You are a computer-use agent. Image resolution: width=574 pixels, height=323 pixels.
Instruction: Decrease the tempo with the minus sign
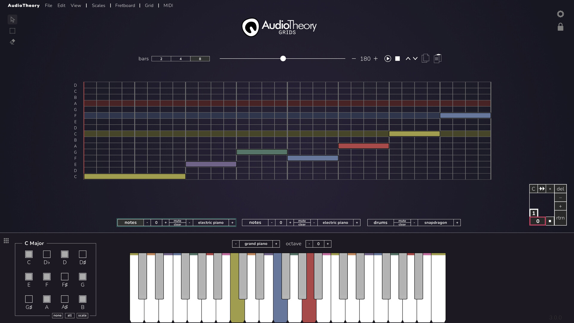point(354,59)
